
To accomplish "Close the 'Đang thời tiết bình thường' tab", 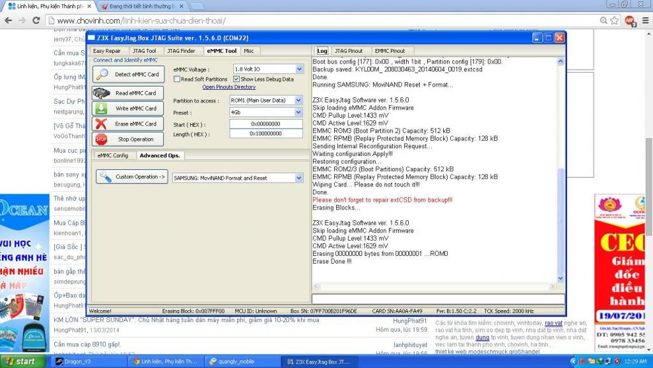I will pyautogui.click(x=182, y=6).
